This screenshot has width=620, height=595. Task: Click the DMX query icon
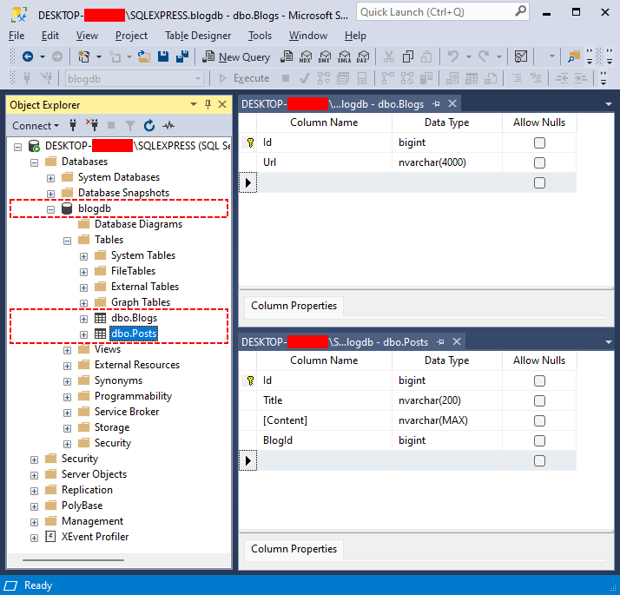325,57
